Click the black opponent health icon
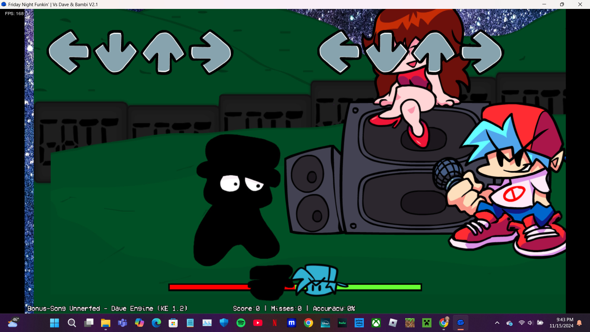Viewport: 590px width, 332px height. 270,282
